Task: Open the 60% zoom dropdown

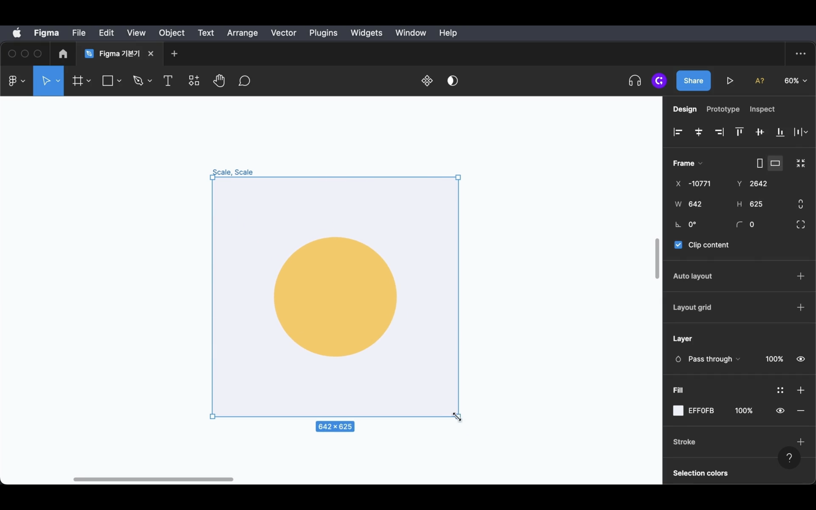Action: click(x=795, y=81)
